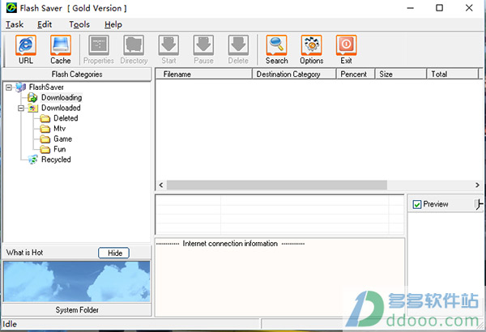Select the Downloading tree label
This screenshot has width=486, height=332.
click(62, 98)
